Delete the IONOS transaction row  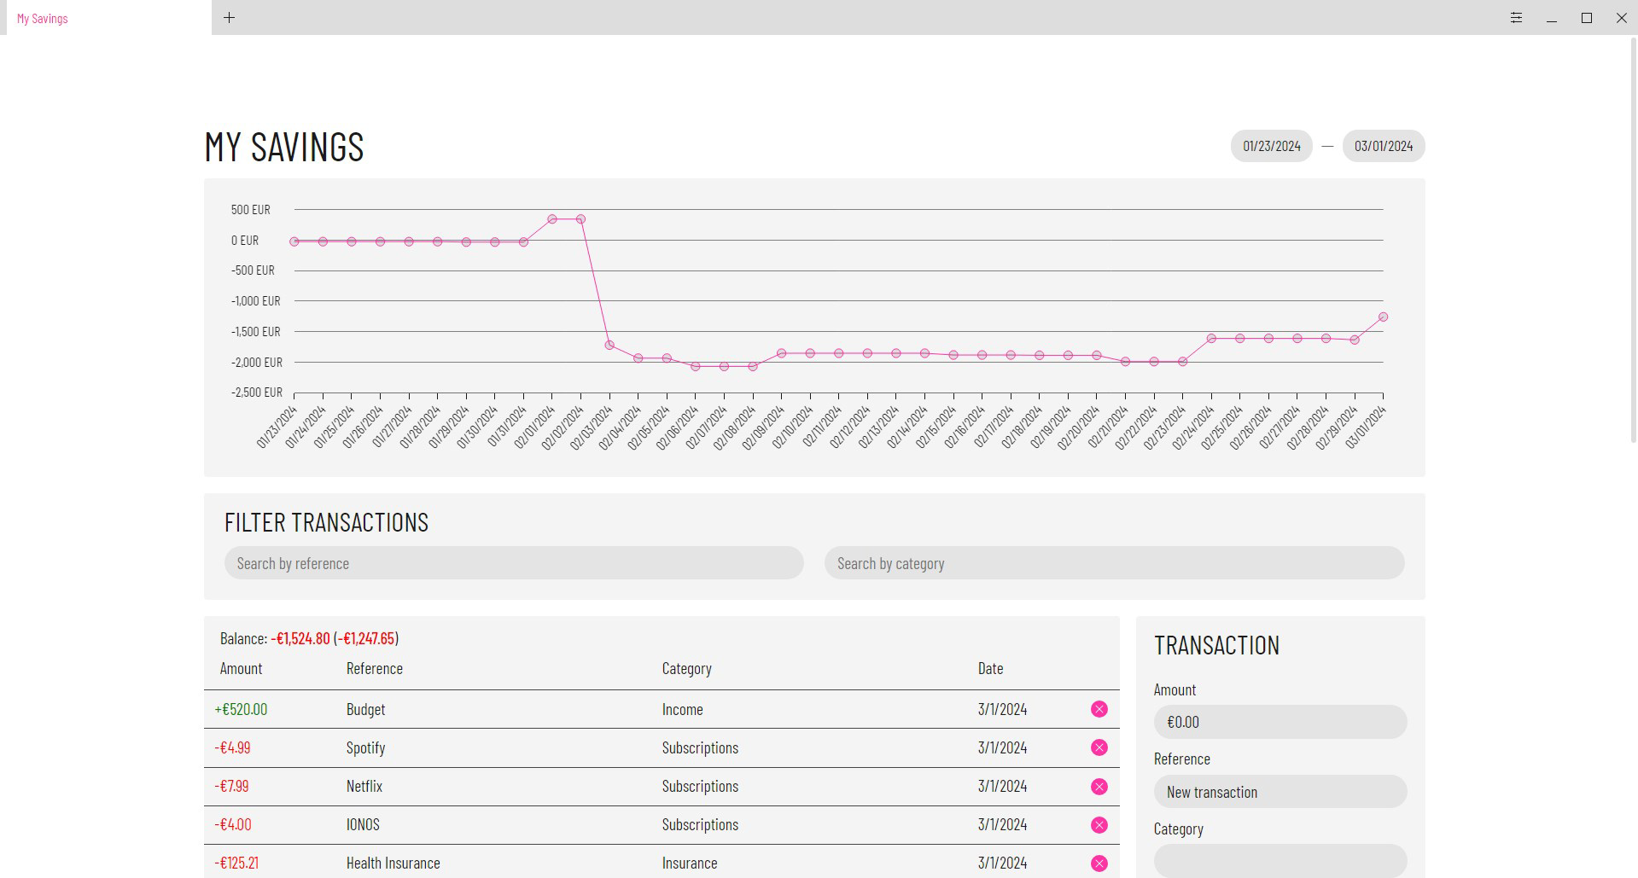(1099, 825)
